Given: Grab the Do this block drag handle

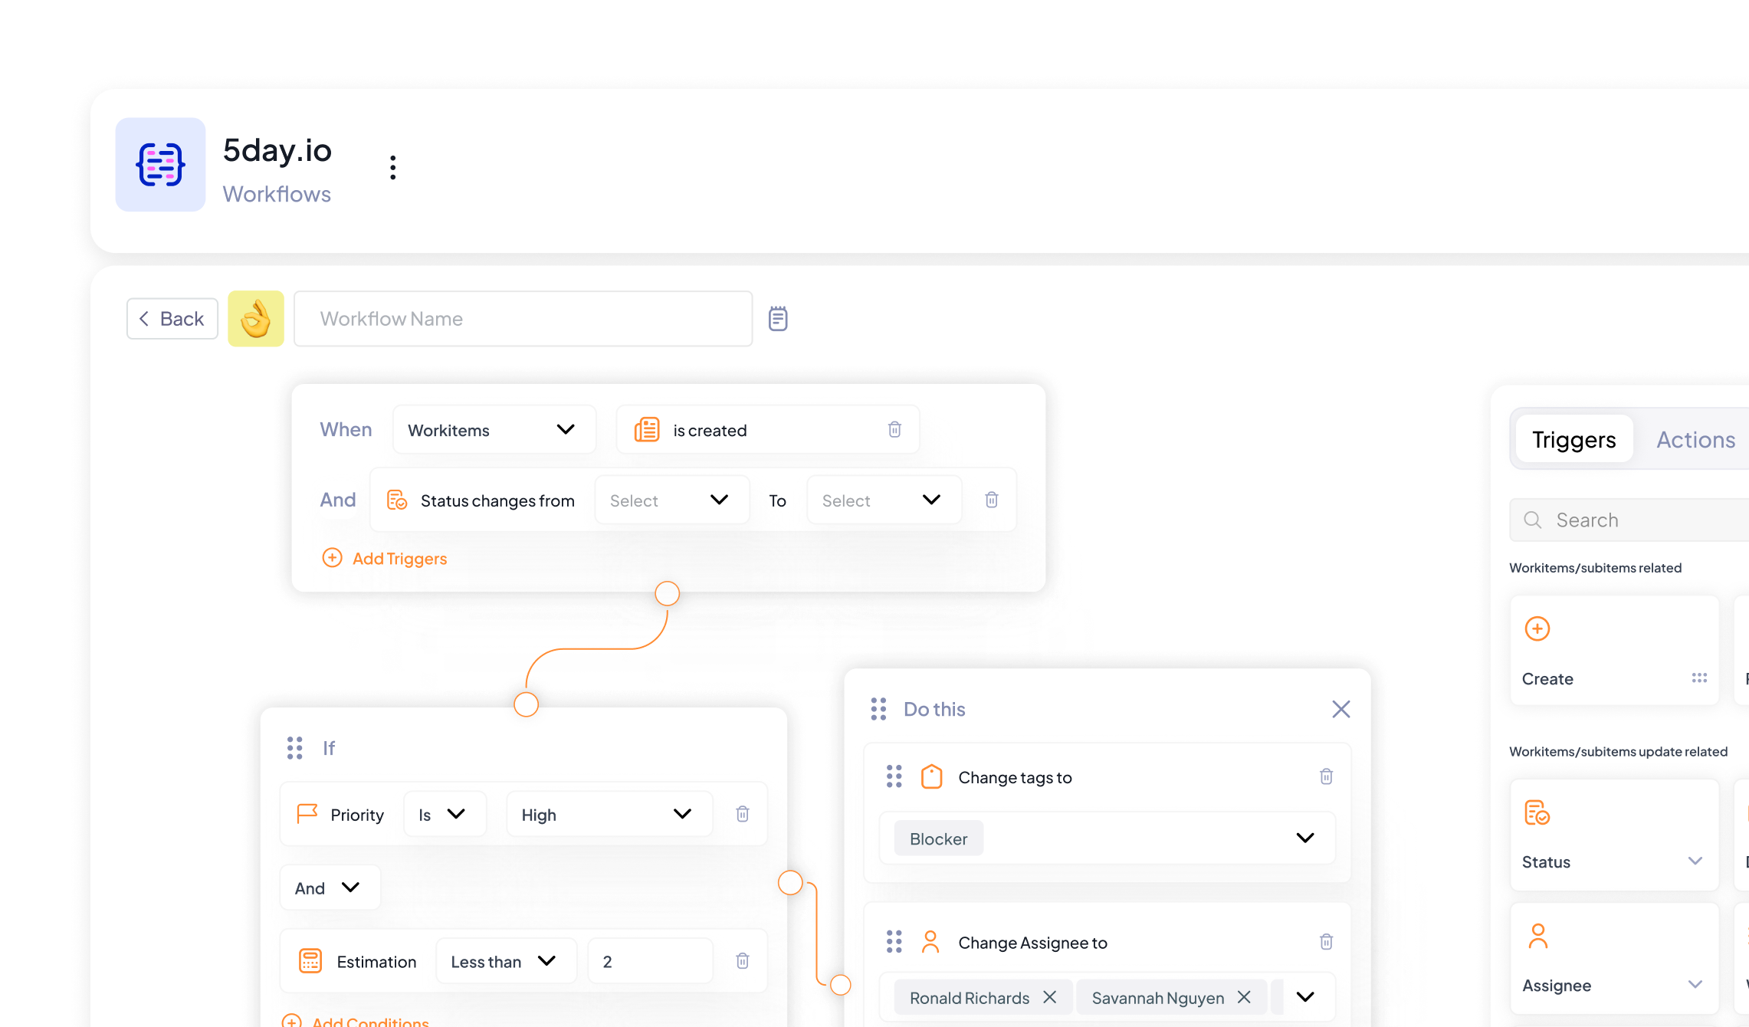Looking at the screenshot, I should [x=878, y=709].
